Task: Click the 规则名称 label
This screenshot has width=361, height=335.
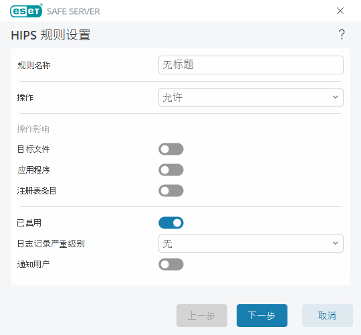Action: point(34,65)
